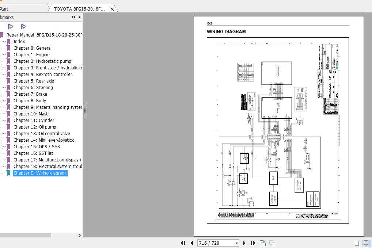
Task: Click the First Page navigation icon
Action: click(183, 243)
